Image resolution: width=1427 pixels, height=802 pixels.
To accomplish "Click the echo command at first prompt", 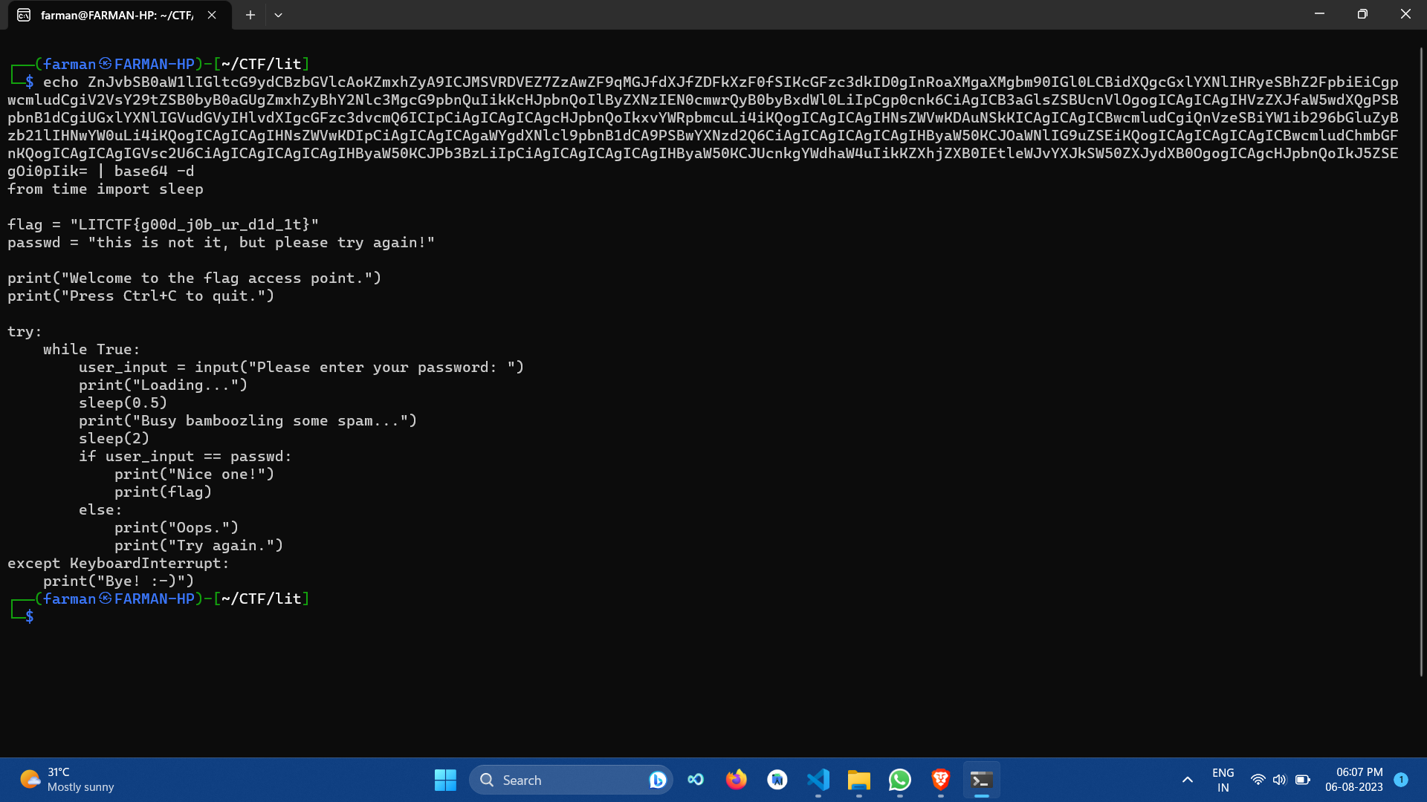I will click(61, 82).
